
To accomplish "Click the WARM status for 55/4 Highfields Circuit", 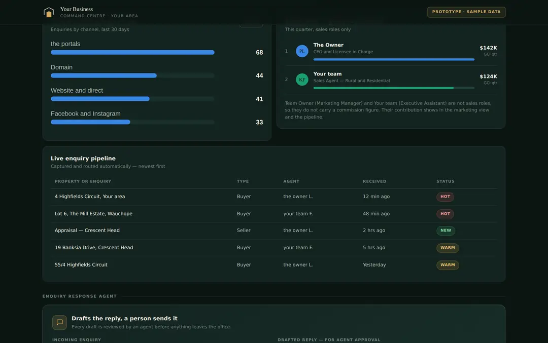I will coord(448,265).
